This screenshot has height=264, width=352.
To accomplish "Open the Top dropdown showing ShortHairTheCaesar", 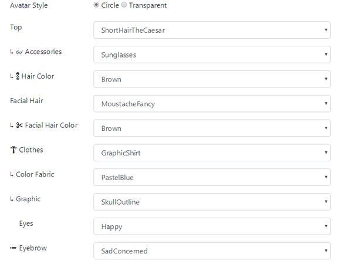I will [212, 30].
